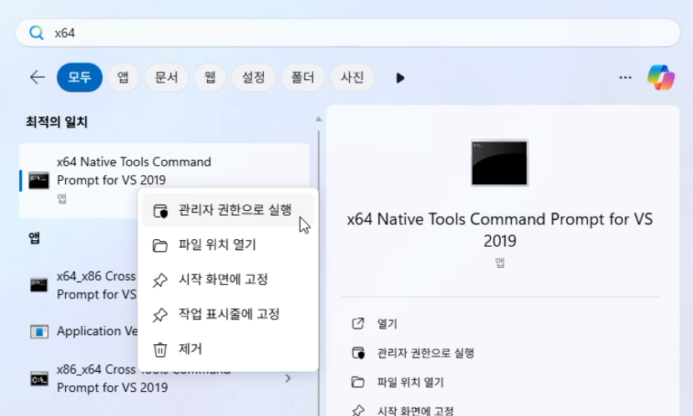Click the large command prompt thumbnail
Viewport: 693px width, 416px height.
[x=499, y=163]
